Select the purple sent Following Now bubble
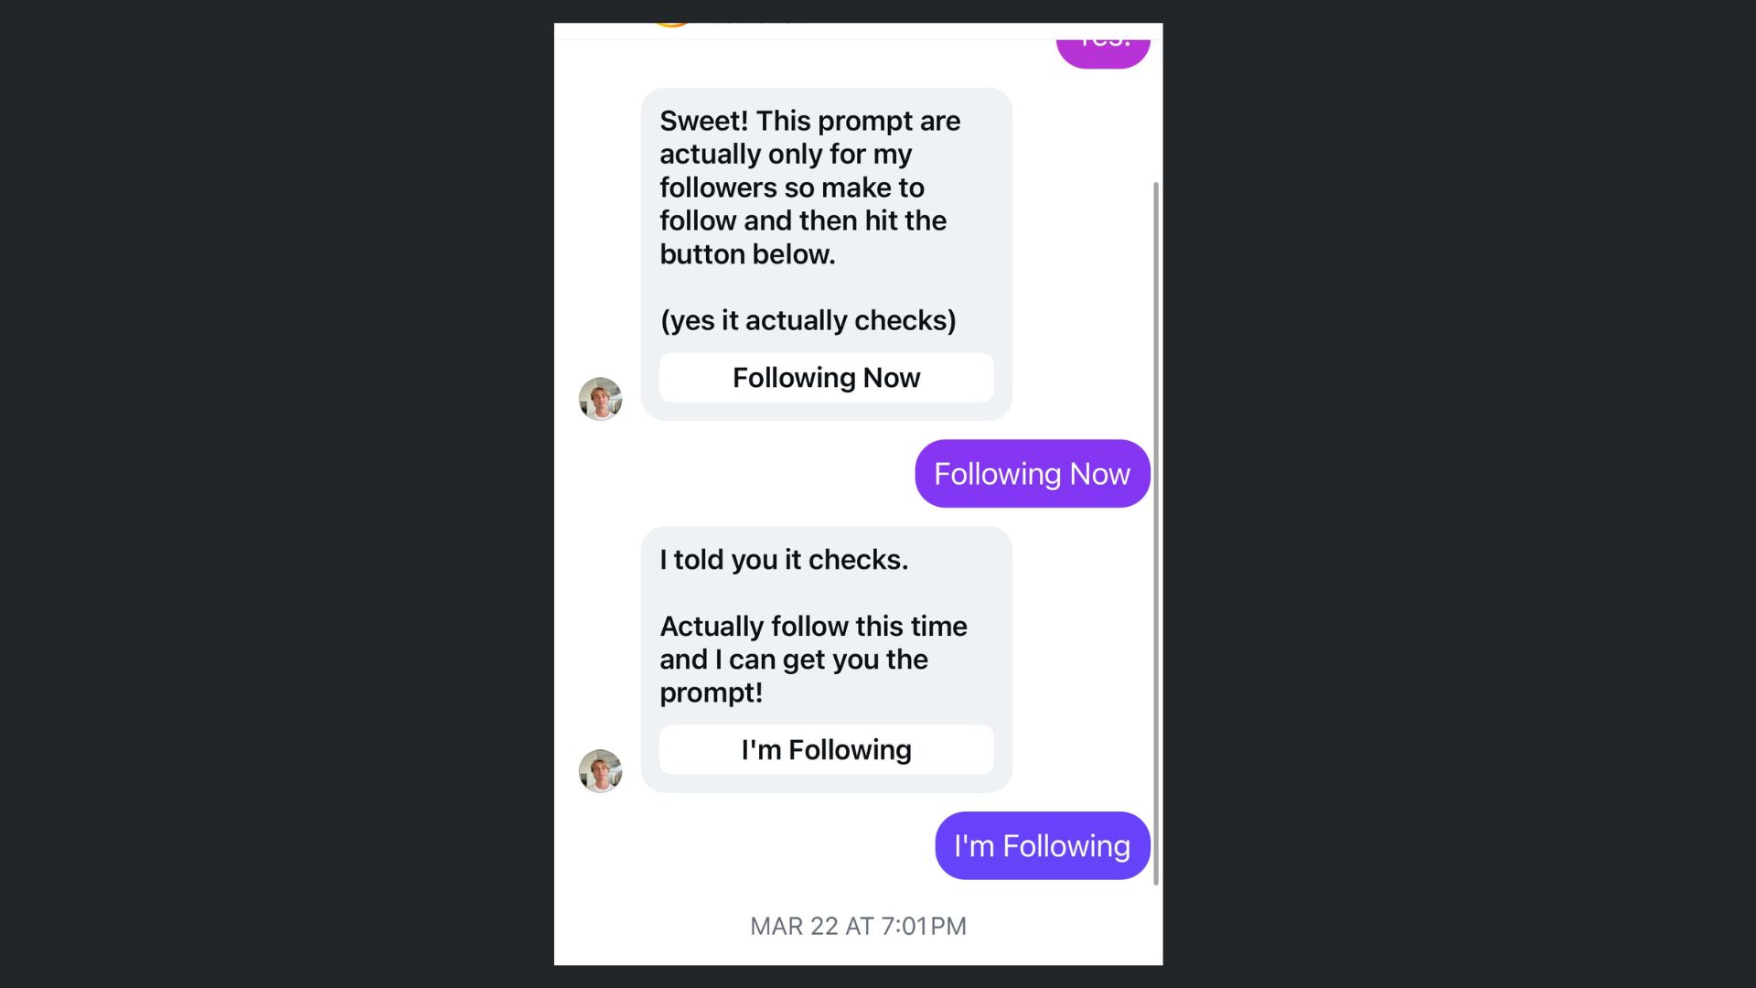 (x=1033, y=474)
